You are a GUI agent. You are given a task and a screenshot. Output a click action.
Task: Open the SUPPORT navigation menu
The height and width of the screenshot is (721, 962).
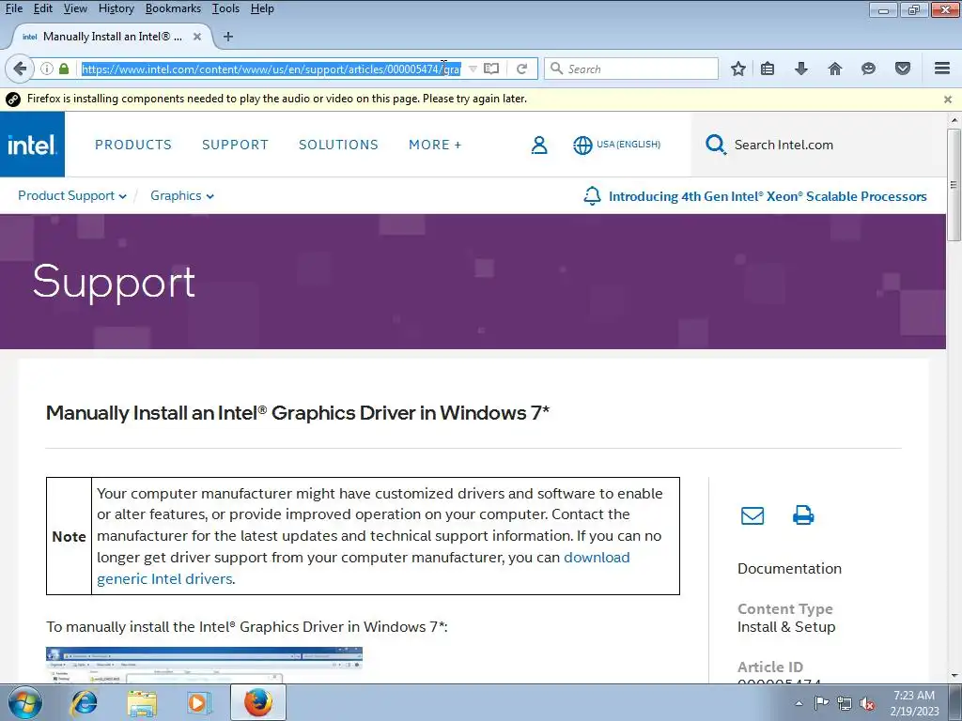click(235, 145)
